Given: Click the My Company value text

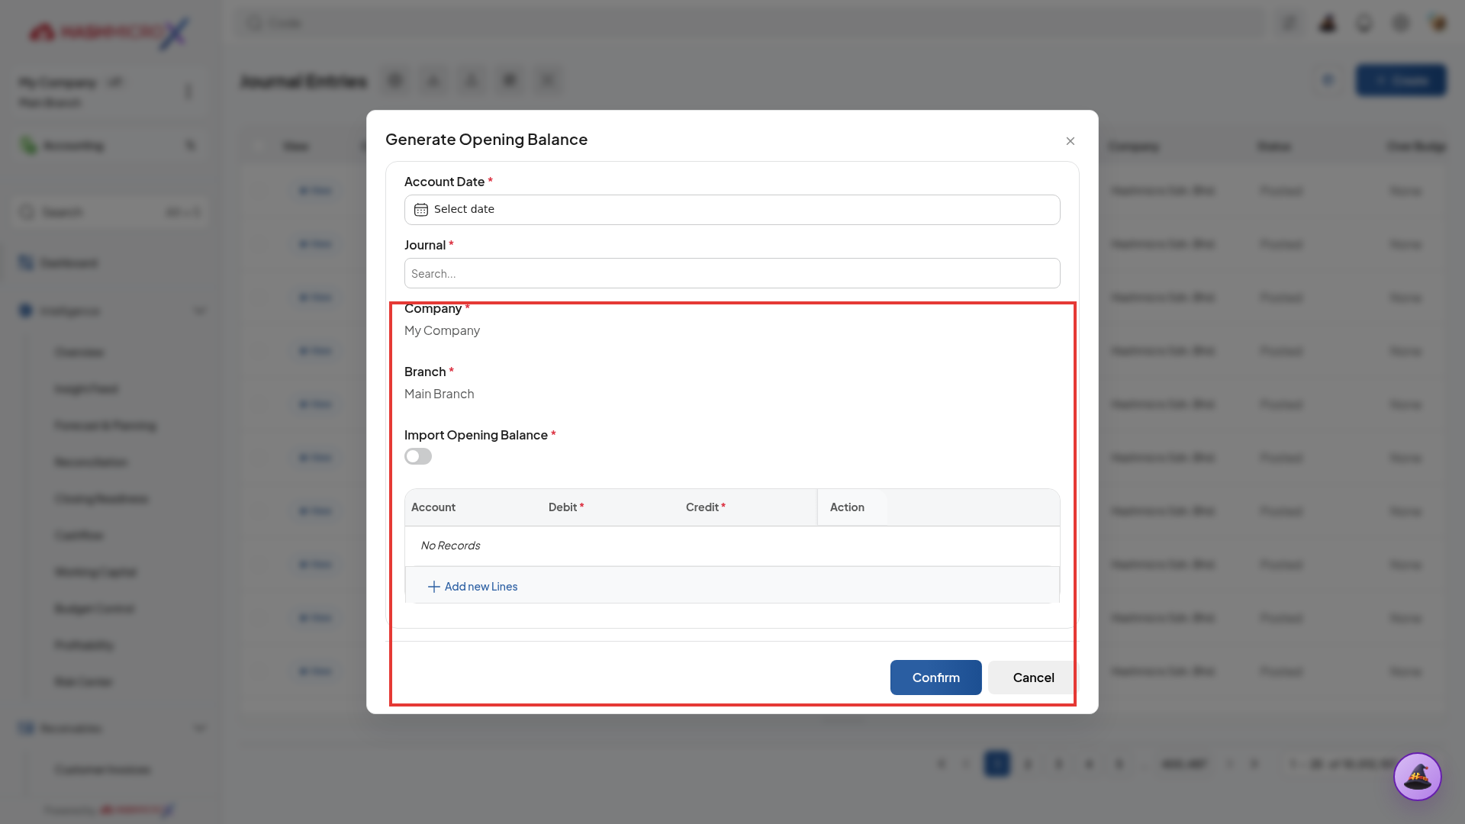Looking at the screenshot, I should (x=442, y=330).
